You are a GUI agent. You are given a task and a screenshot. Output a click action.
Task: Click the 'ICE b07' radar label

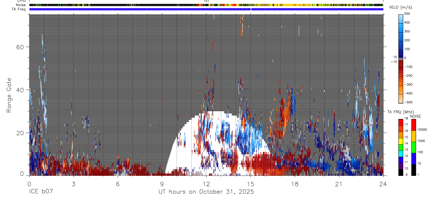coord(41,192)
